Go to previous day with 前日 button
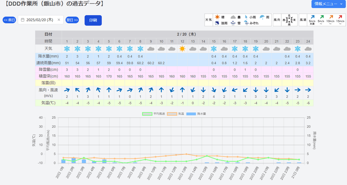Screen dimensions: 347x185 (9, 20)
